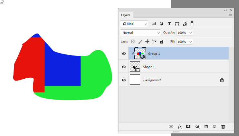Click the Group 1 smart object thumbnail
The image size is (239, 136).
140,53
